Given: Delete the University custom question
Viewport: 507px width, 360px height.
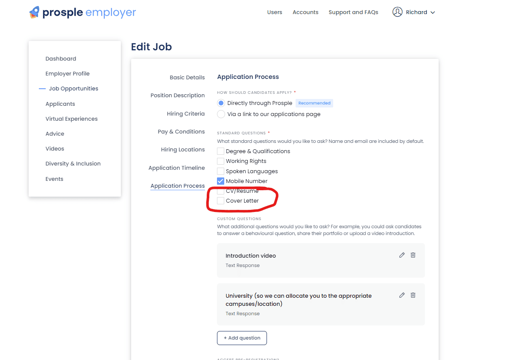Looking at the screenshot, I should coord(413,295).
